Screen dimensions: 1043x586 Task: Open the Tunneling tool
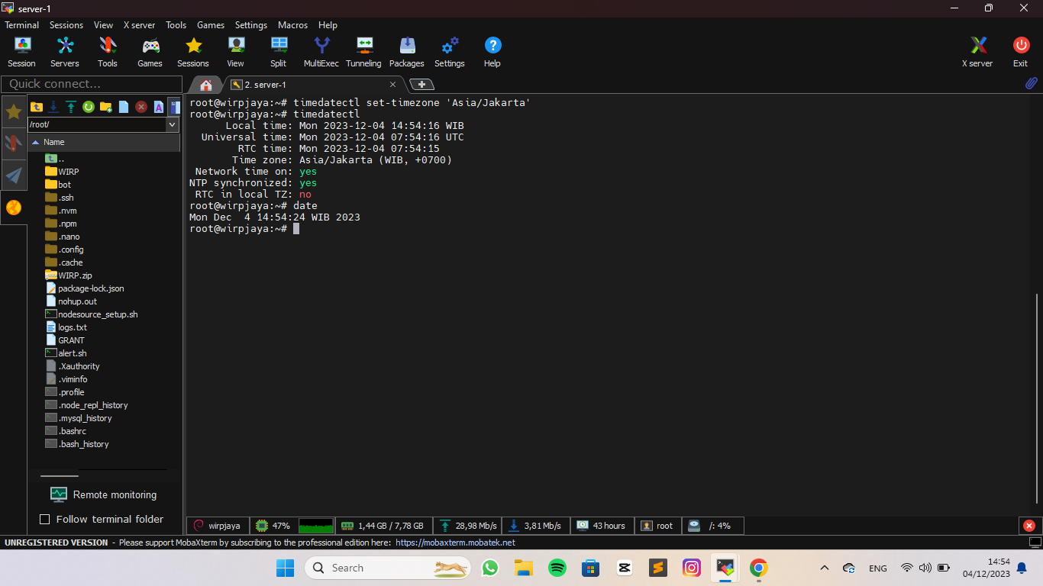click(x=363, y=52)
